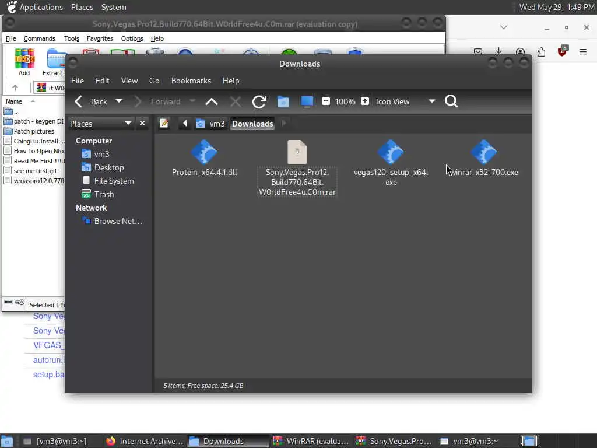The width and height of the screenshot is (597, 448).
Task: Reload the Downloads folder view
Action: tap(259, 101)
